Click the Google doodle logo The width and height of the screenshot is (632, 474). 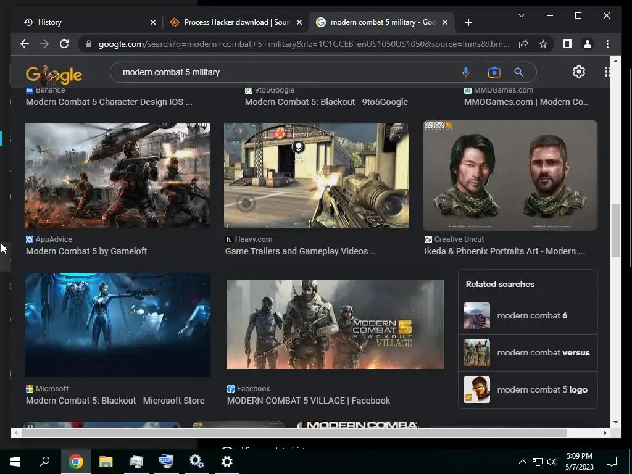pos(54,73)
